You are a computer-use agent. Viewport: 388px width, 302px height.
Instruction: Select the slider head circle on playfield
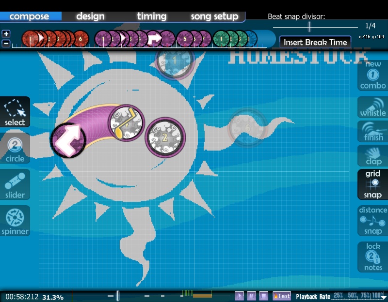click(x=126, y=123)
